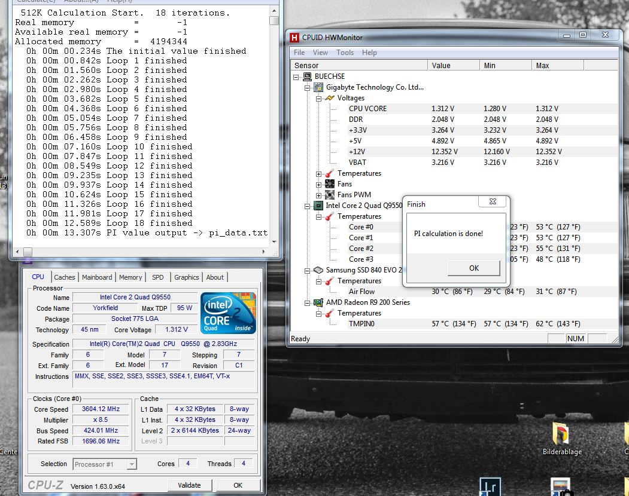Click the Bus Speed 424.01 MHz field

(x=101, y=430)
